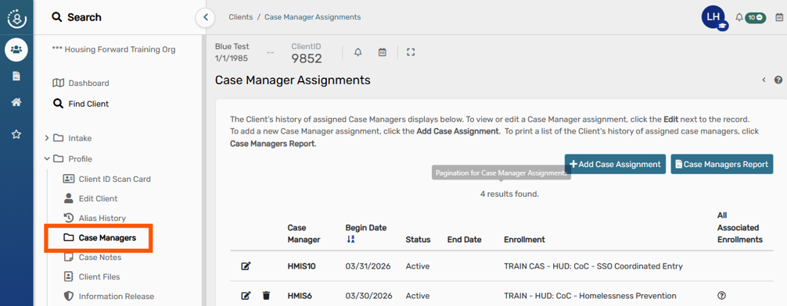Click the Add Case Assignment button
This screenshot has width=787, height=306.
click(616, 164)
